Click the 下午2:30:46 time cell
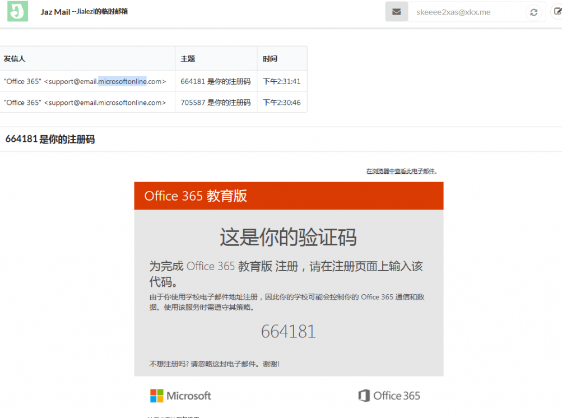562x418 pixels. point(282,103)
